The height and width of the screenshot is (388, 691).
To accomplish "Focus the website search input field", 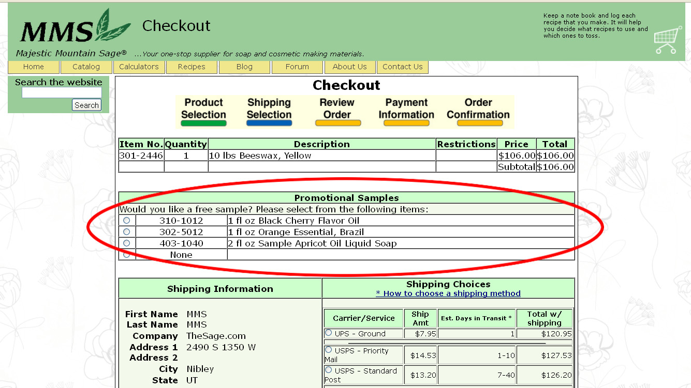I will pos(62,93).
